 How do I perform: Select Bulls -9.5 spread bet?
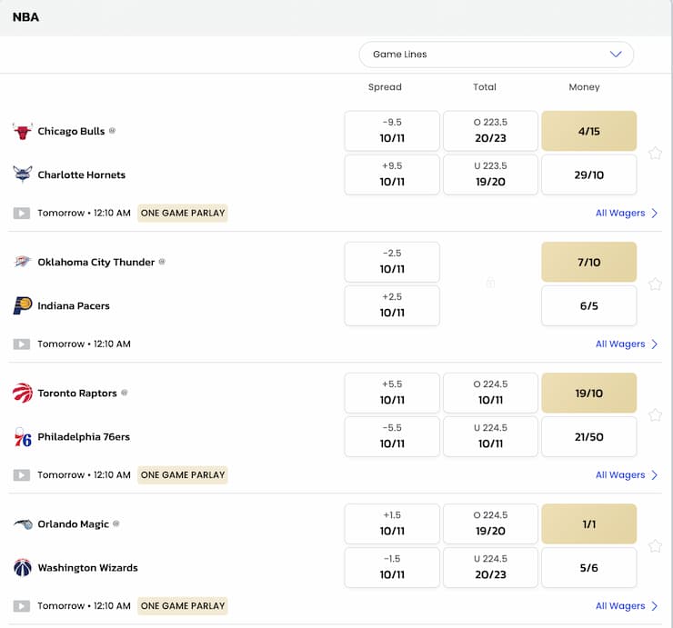tap(392, 131)
